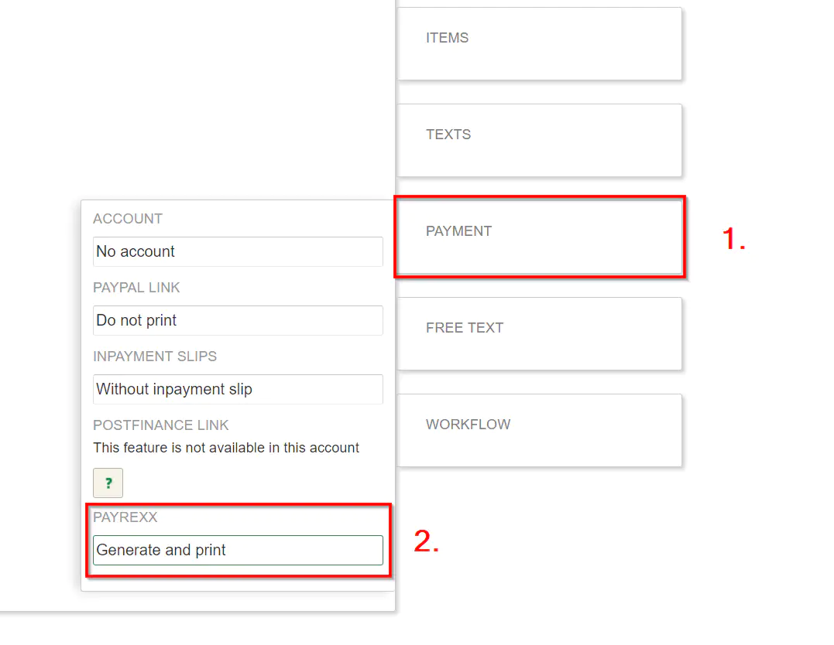Open the ITEMS section tab
Image resolution: width=834 pixels, height=645 pixels.
point(539,43)
